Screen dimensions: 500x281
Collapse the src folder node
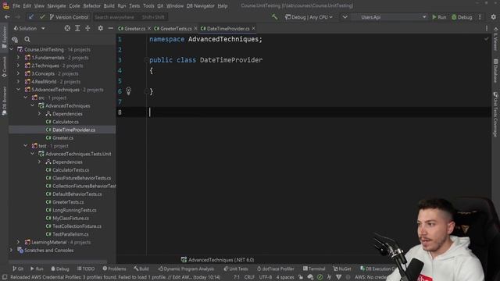pos(26,98)
